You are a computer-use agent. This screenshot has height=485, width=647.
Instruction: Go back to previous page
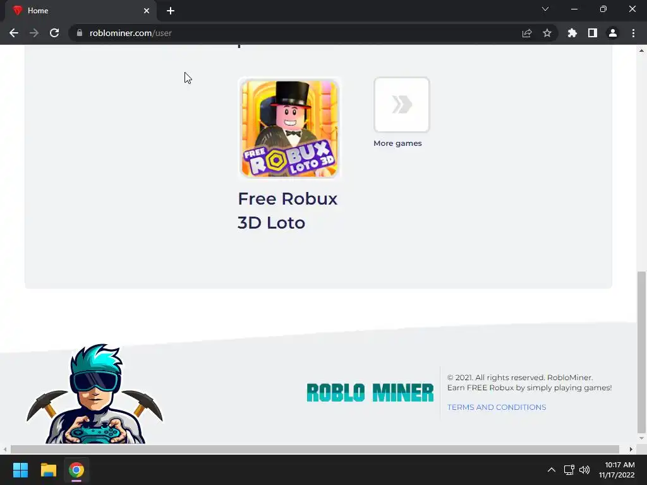(x=14, y=33)
